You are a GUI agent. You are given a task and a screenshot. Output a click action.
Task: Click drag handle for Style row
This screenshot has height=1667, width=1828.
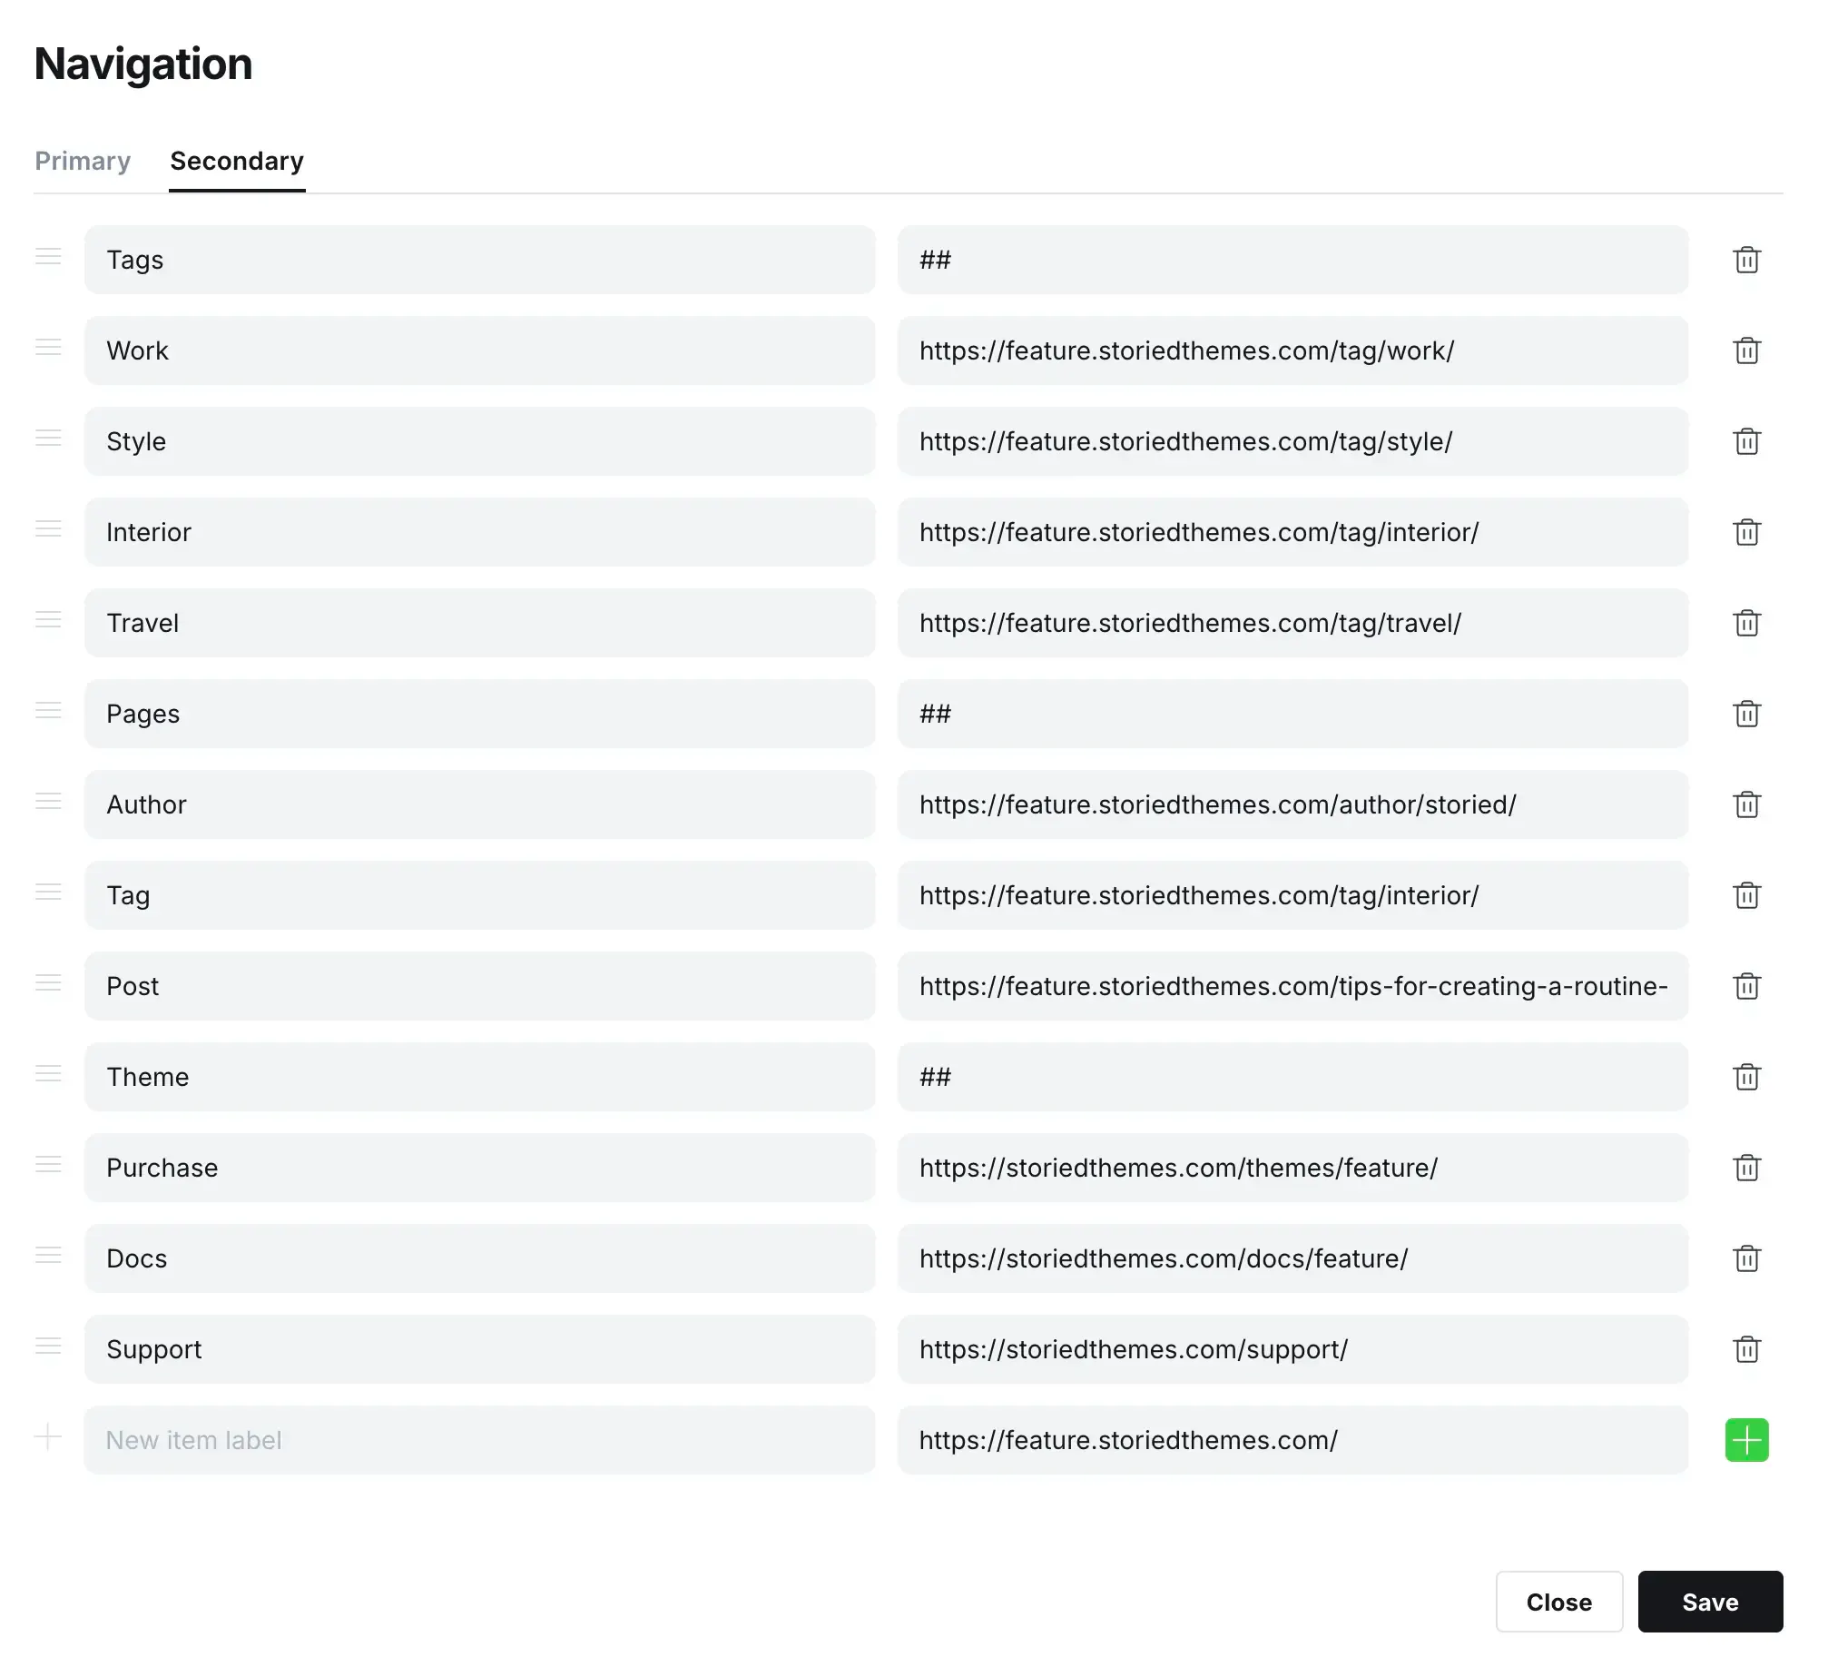point(48,439)
